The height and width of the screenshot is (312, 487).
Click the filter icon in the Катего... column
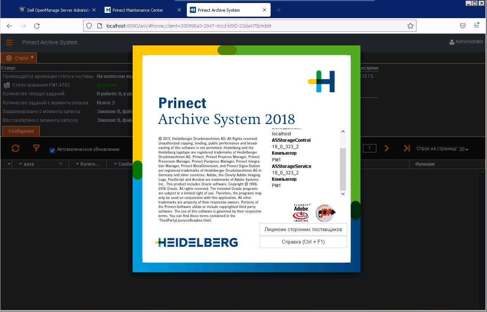(x=77, y=164)
